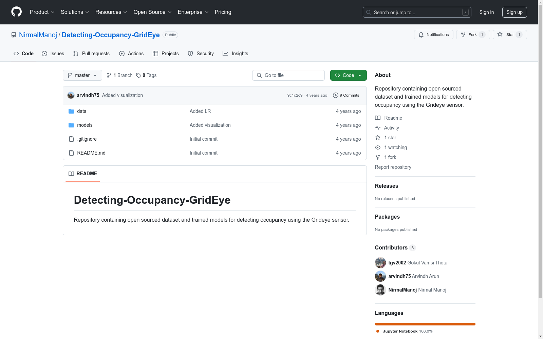This screenshot has width=543, height=339.
Task: Click the history clock icon beside 9 Commits
Action: click(x=336, y=95)
